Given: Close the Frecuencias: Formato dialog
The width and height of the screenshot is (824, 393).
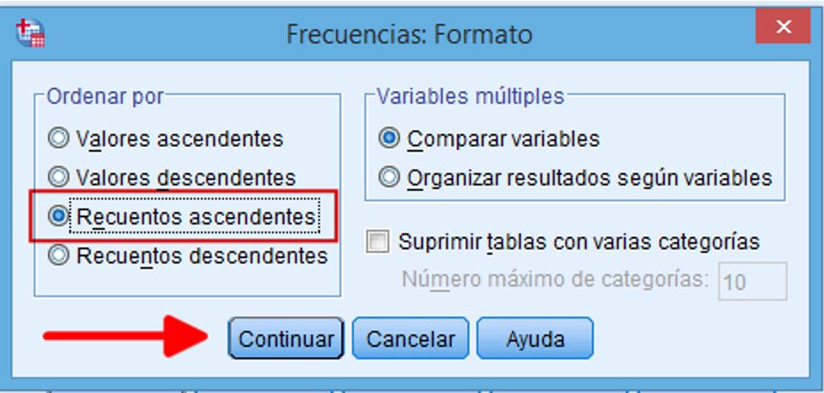Looking at the screenshot, I should pyautogui.click(x=783, y=27).
